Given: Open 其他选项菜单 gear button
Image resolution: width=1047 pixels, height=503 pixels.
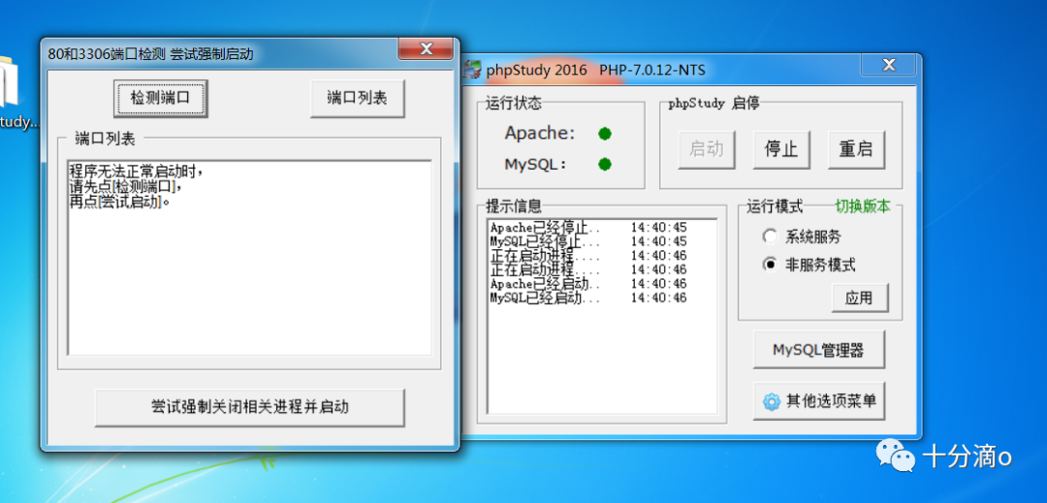Looking at the screenshot, I should point(818,401).
